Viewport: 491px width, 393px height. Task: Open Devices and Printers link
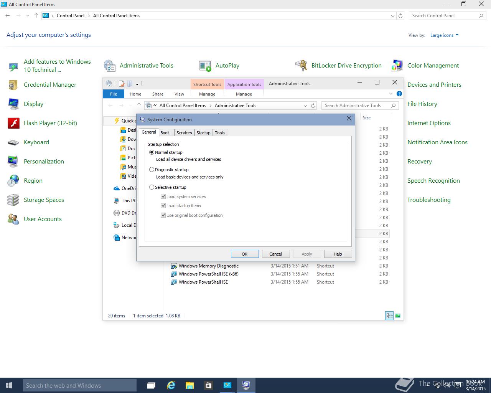click(434, 85)
